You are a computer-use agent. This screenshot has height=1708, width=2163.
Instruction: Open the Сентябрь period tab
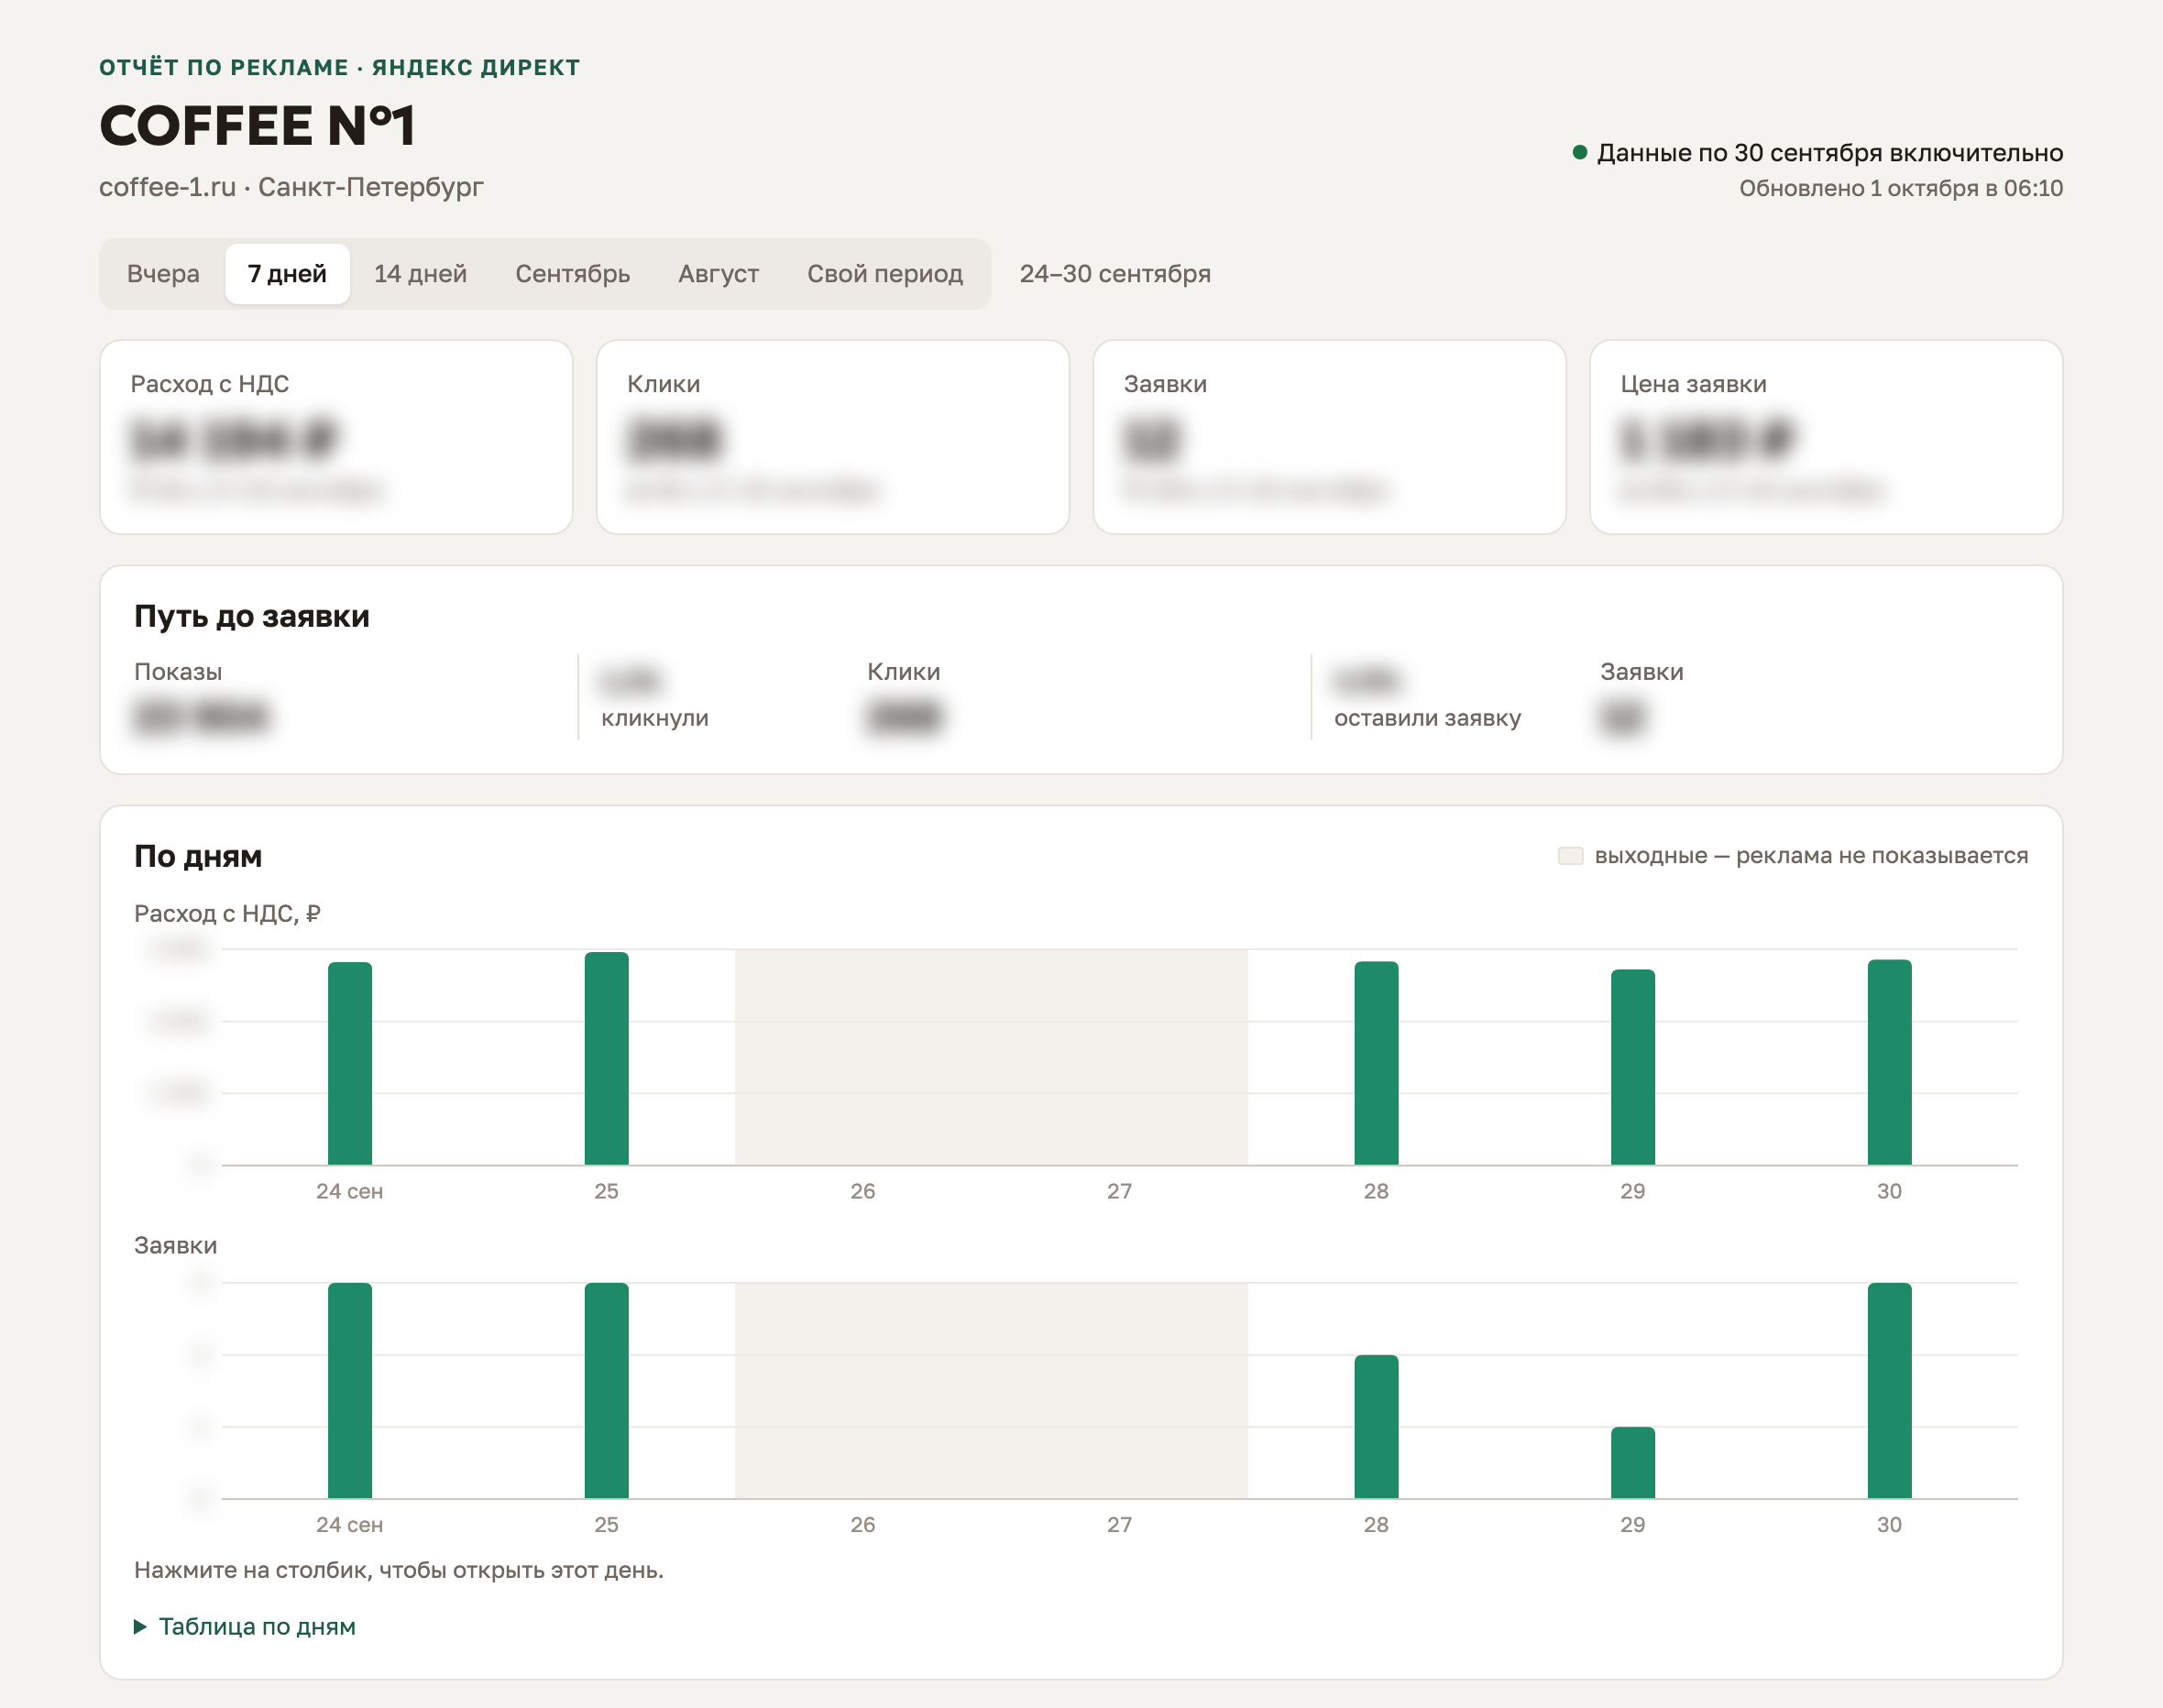(x=572, y=274)
